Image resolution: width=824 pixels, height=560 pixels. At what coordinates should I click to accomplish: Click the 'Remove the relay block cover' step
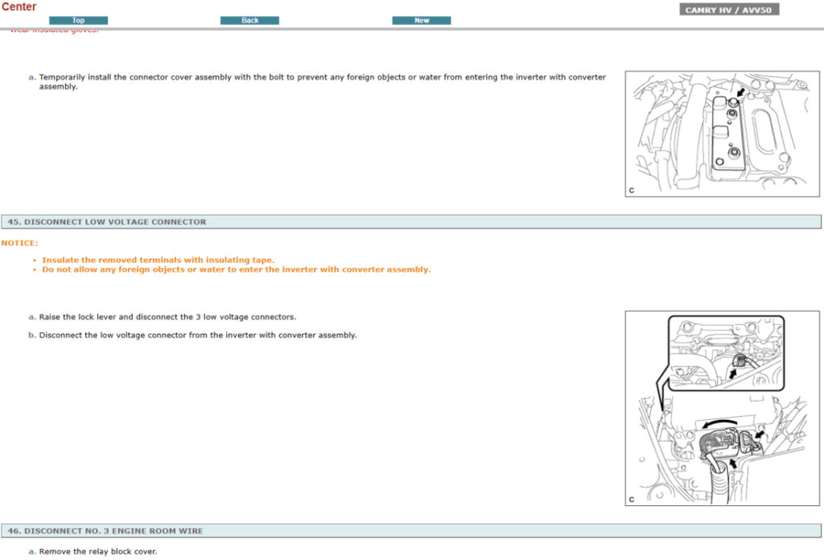pos(97,551)
